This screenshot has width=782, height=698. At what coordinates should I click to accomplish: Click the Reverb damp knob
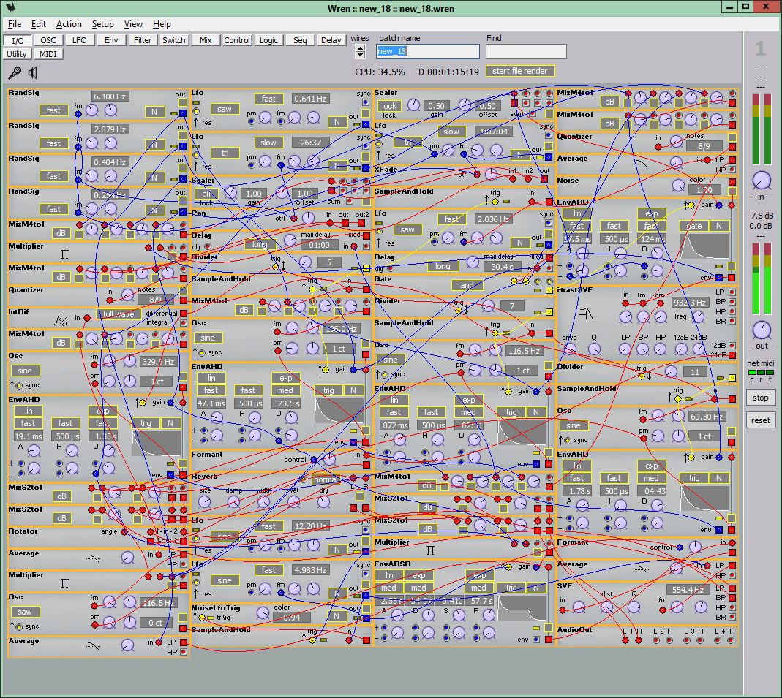[234, 501]
